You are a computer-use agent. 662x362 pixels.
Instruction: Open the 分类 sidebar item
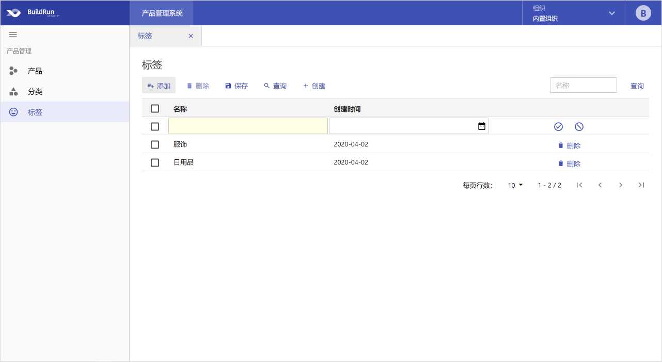pos(65,92)
